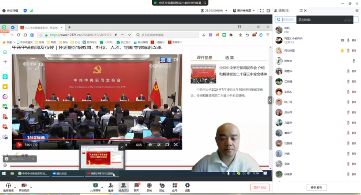This screenshot has height=195, width=361.
Task: Expand the share screen options arrow
Action: [x=102, y=187]
